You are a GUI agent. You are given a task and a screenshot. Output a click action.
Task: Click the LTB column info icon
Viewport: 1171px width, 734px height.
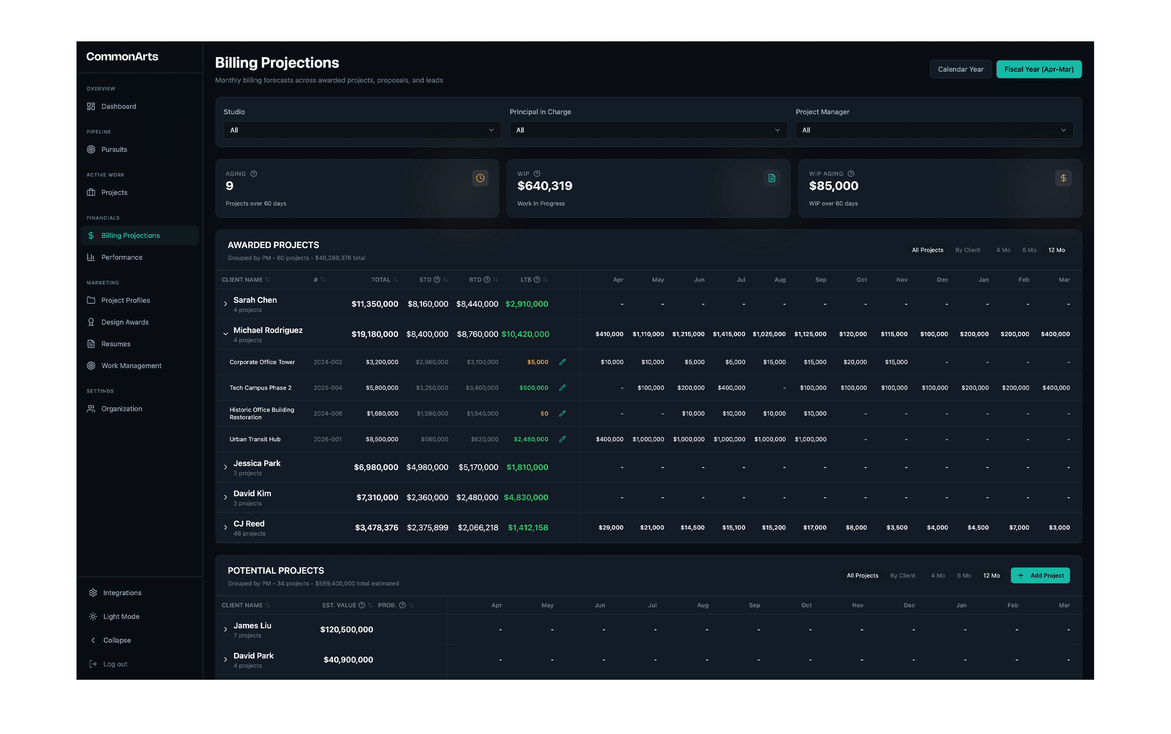[537, 280]
